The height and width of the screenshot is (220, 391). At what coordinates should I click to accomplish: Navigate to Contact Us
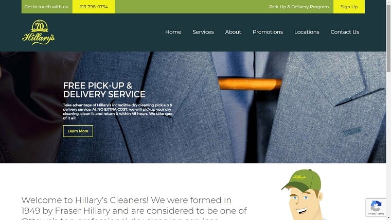pyautogui.click(x=345, y=32)
